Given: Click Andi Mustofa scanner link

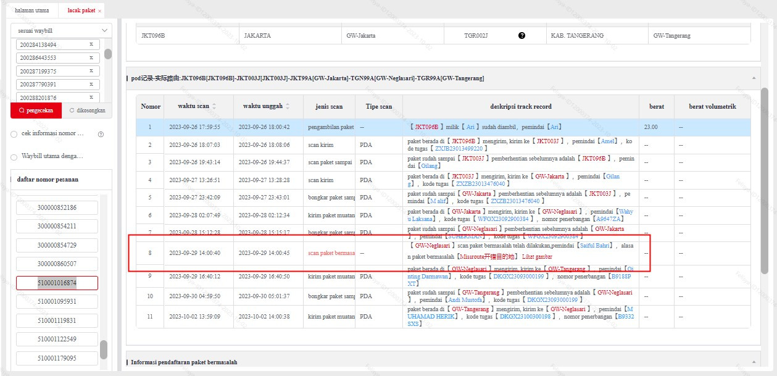Looking at the screenshot, I should point(466,299).
